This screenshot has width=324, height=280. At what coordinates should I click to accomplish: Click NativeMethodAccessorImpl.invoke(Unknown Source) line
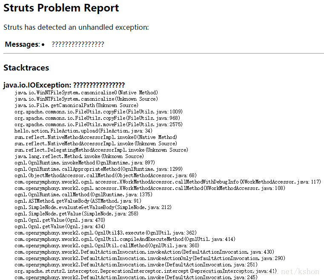[96, 144]
